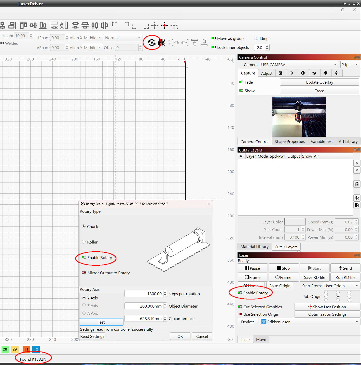Click the steps per rotation field

pyautogui.click(x=144, y=294)
